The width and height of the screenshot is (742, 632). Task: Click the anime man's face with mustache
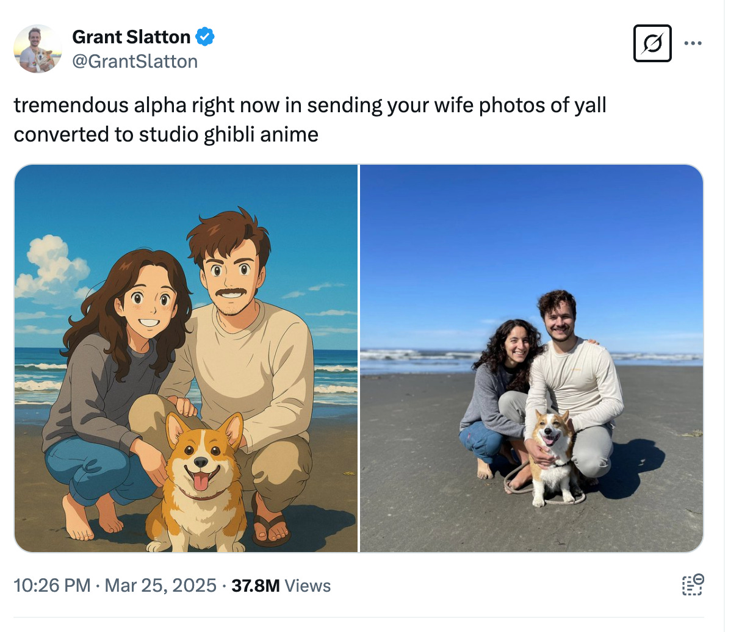[x=231, y=275]
